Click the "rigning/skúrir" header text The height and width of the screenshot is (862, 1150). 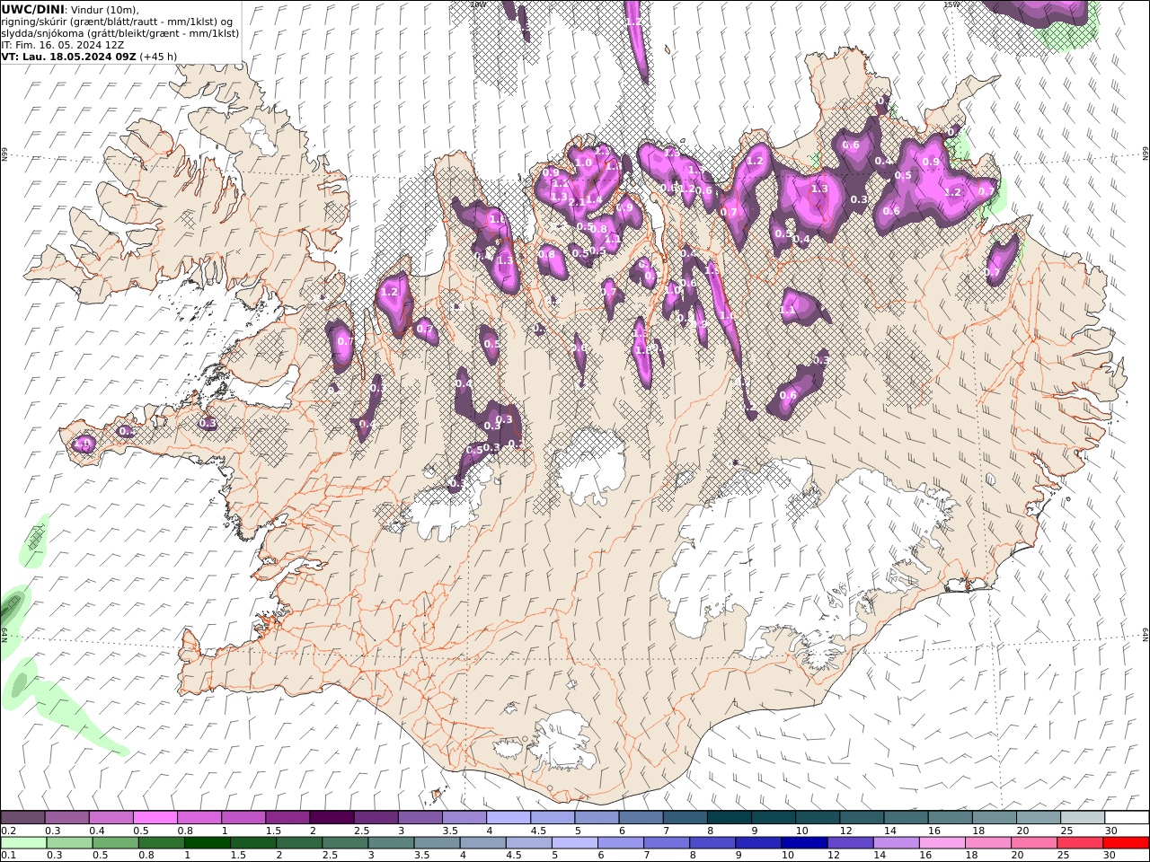click(35, 21)
